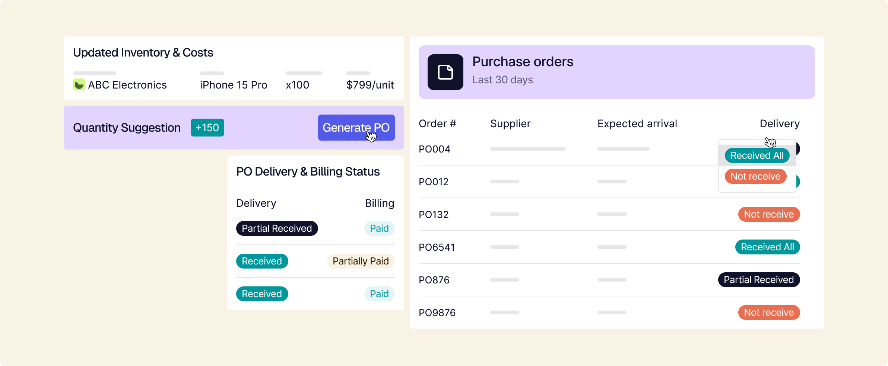
Task: Click the Order # column header
Action: click(x=437, y=123)
